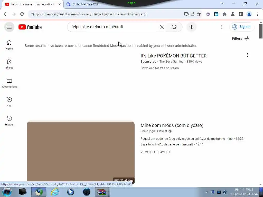Viewport: 263px width, 197px height.
Task: Open tab search dropdown chevron
Action: (x=222, y=4)
